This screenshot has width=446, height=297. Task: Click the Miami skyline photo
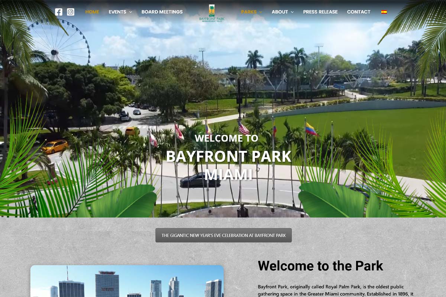click(x=127, y=282)
